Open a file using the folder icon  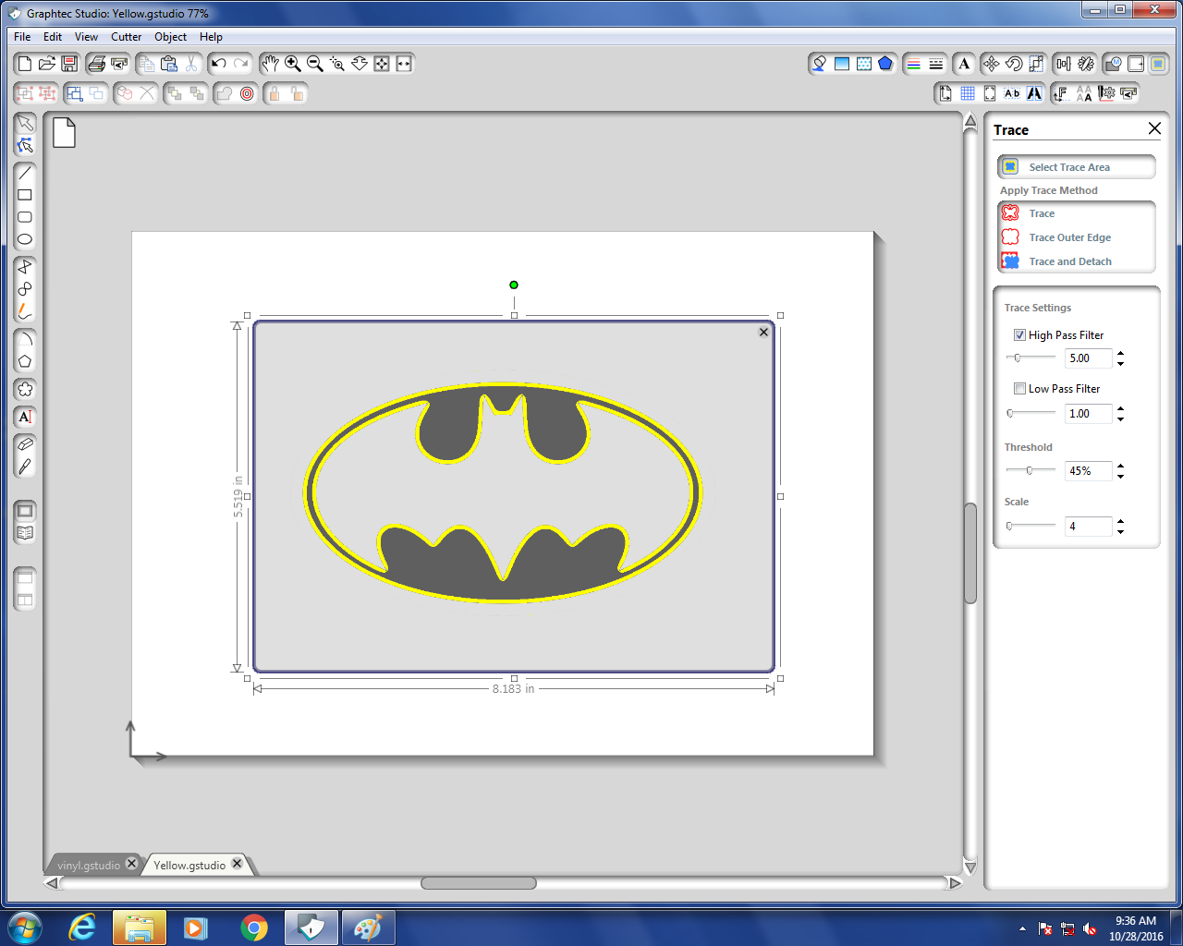click(x=47, y=64)
